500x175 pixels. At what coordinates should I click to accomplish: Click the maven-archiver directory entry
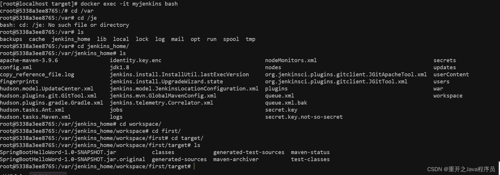(x=236, y=159)
